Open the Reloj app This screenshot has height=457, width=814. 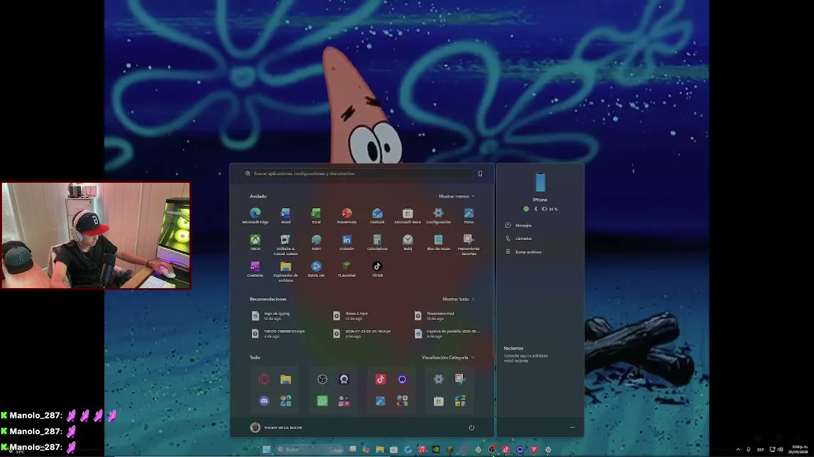(408, 242)
